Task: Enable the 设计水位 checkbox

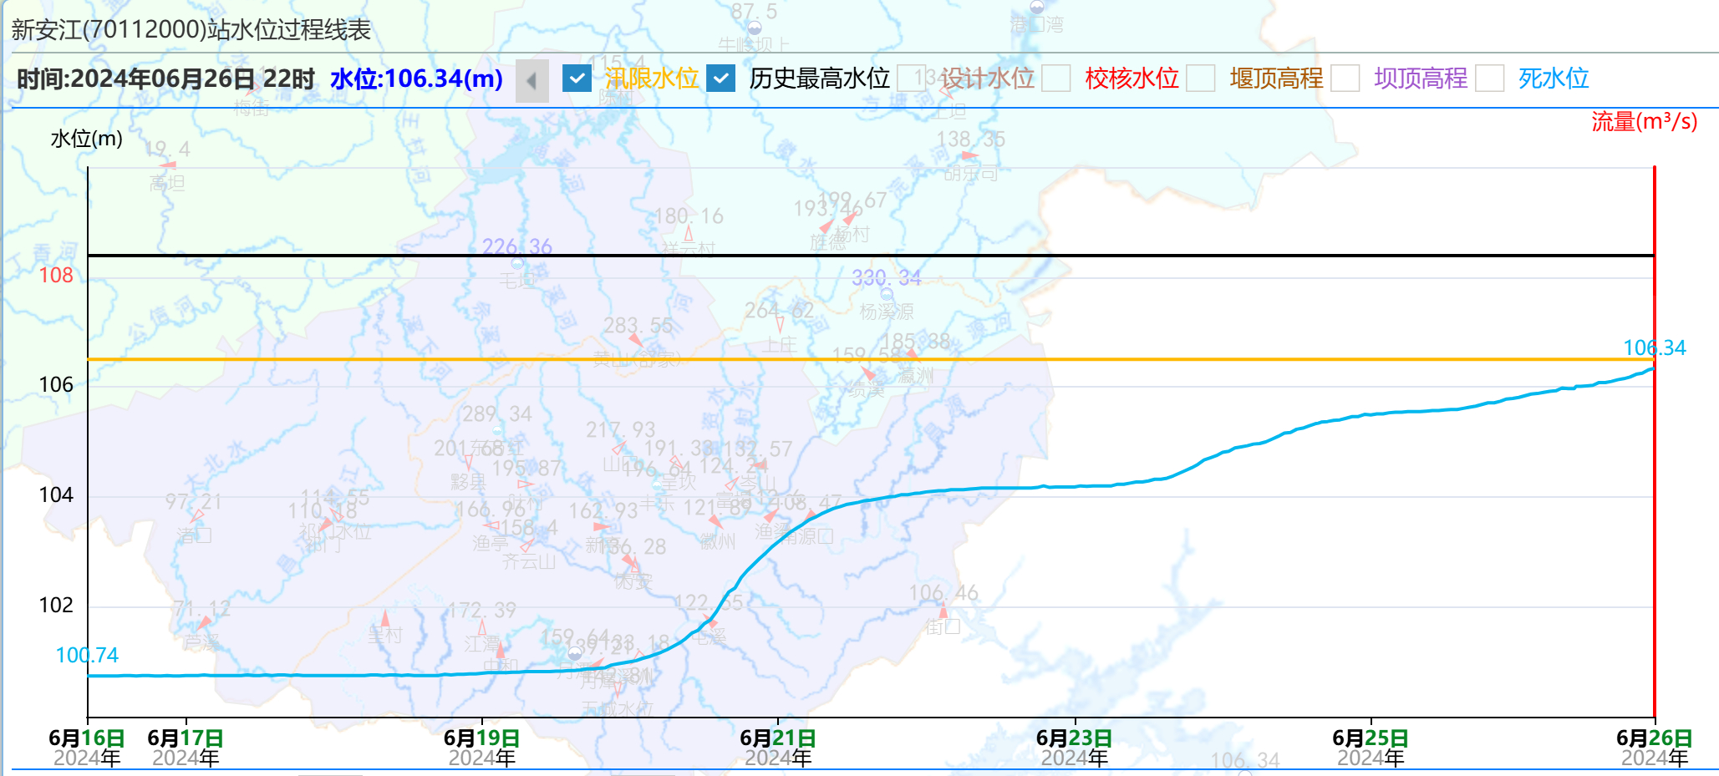Action: click(912, 79)
